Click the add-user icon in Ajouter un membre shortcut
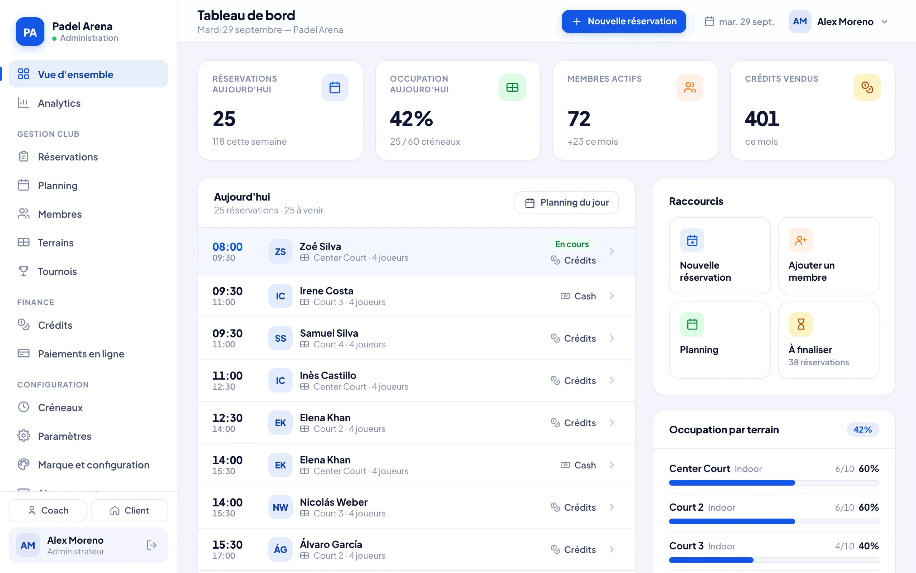 800,240
